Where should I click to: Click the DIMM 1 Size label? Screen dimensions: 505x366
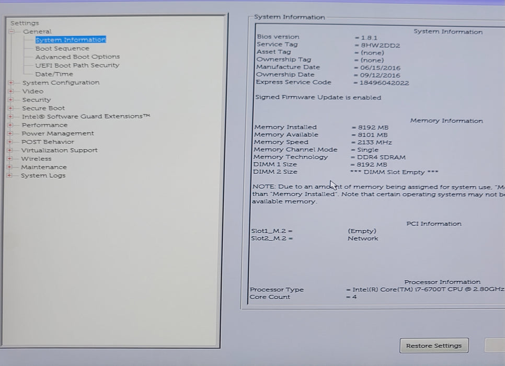(x=275, y=164)
